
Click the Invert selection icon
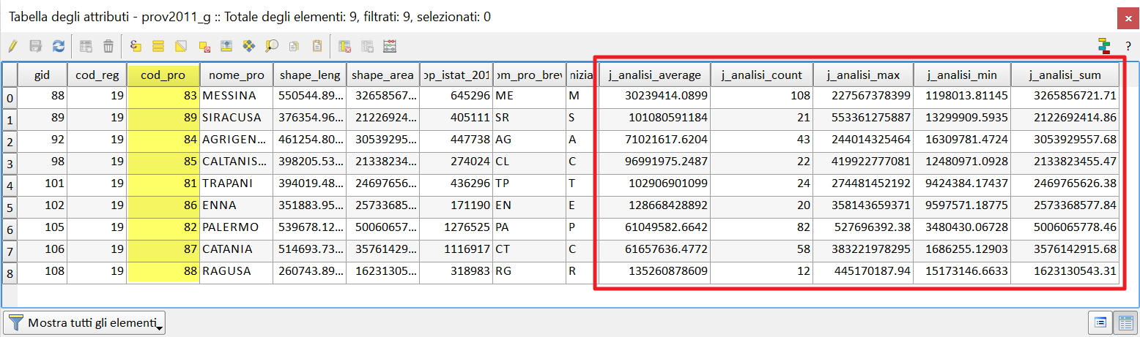pyautogui.click(x=180, y=46)
